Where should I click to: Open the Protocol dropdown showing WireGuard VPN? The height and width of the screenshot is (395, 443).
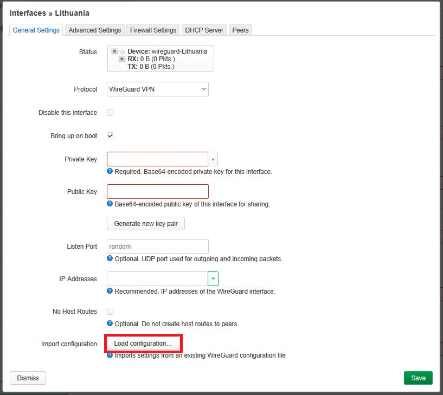click(157, 89)
